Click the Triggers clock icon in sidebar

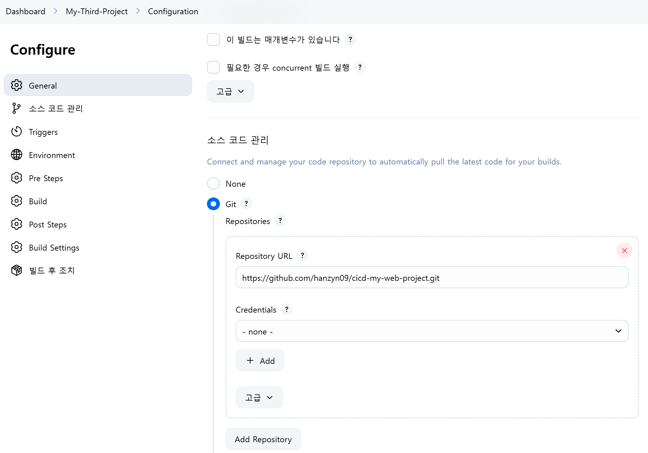tap(16, 132)
